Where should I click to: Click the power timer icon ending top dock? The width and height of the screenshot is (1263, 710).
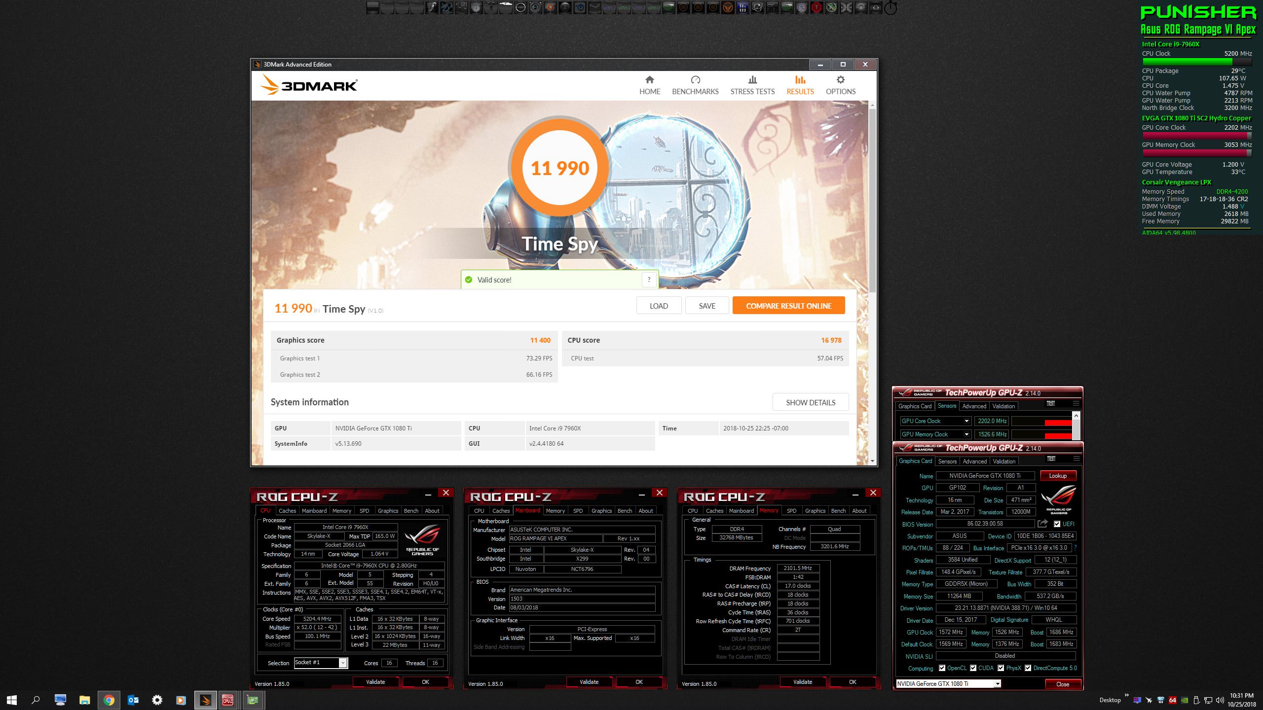[891, 8]
